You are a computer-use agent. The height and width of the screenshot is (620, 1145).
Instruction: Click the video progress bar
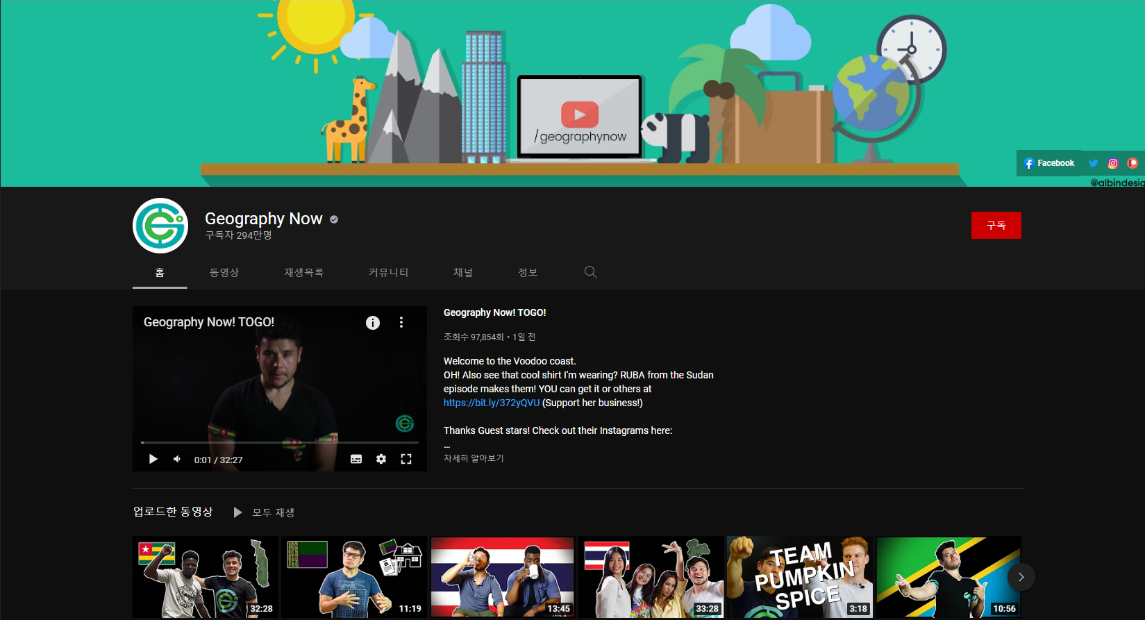click(x=280, y=442)
